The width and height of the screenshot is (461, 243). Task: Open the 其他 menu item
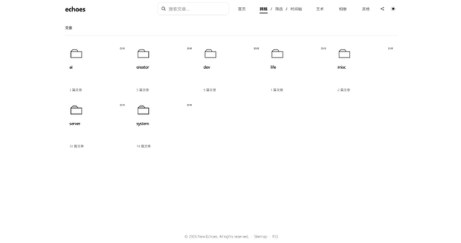[x=365, y=9]
